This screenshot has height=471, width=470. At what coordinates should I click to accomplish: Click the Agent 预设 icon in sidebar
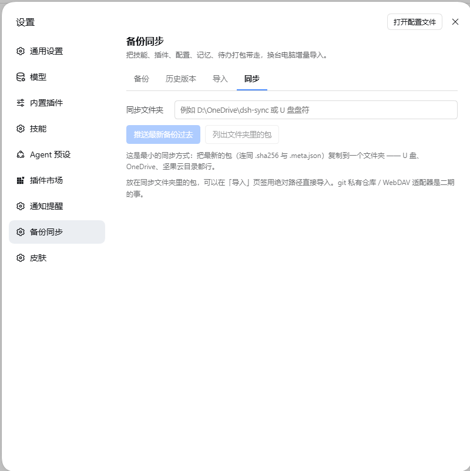click(21, 154)
